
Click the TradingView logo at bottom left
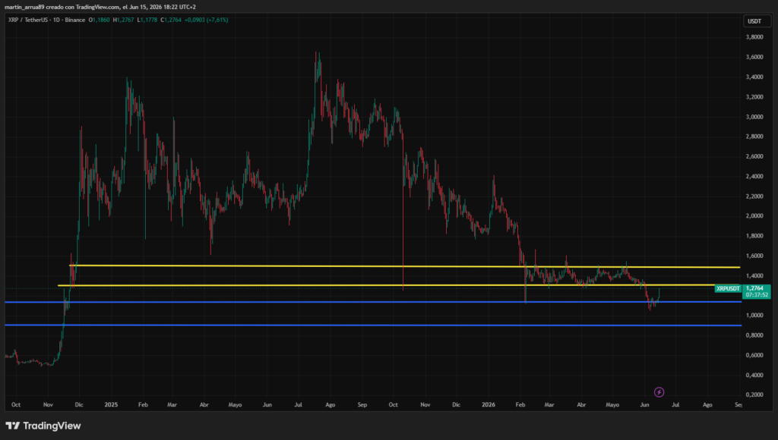[x=43, y=426]
